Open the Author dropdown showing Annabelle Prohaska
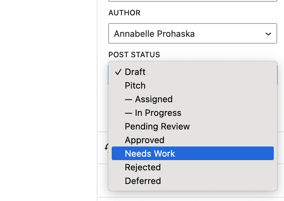This screenshot has width=284, height=201. tap(192, 33)
